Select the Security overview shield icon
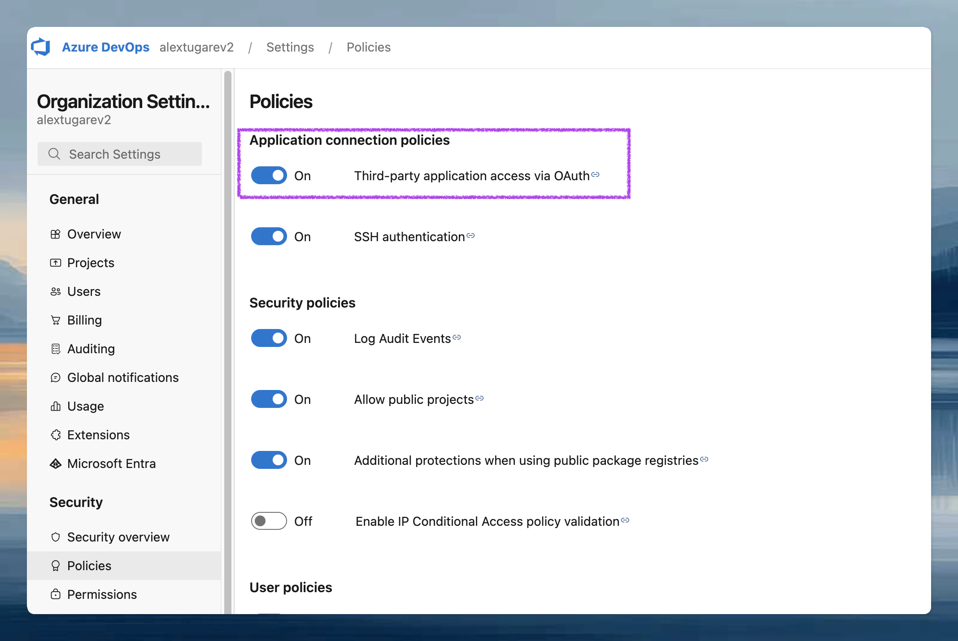 point(56,537)
